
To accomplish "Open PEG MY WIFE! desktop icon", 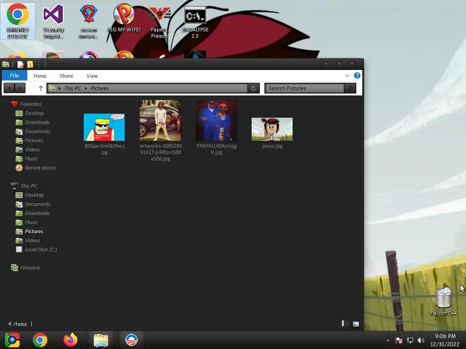I will tap(124, 18).
